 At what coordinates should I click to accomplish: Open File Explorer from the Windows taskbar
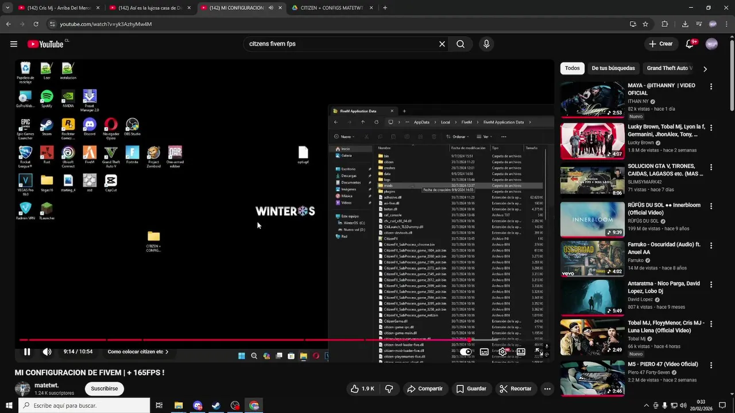tap(179, 406)
